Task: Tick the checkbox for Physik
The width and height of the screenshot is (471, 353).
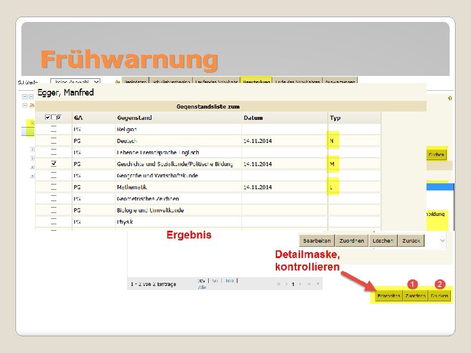Action: (x=53, y=222)
